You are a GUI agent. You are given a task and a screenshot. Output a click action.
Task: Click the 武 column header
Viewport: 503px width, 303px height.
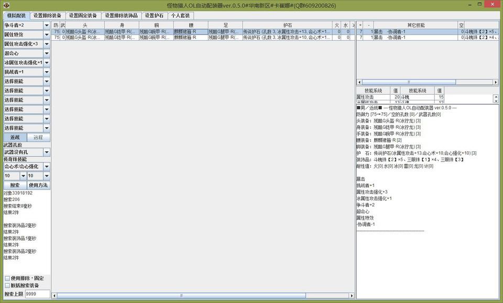click(x=63, y=25)
